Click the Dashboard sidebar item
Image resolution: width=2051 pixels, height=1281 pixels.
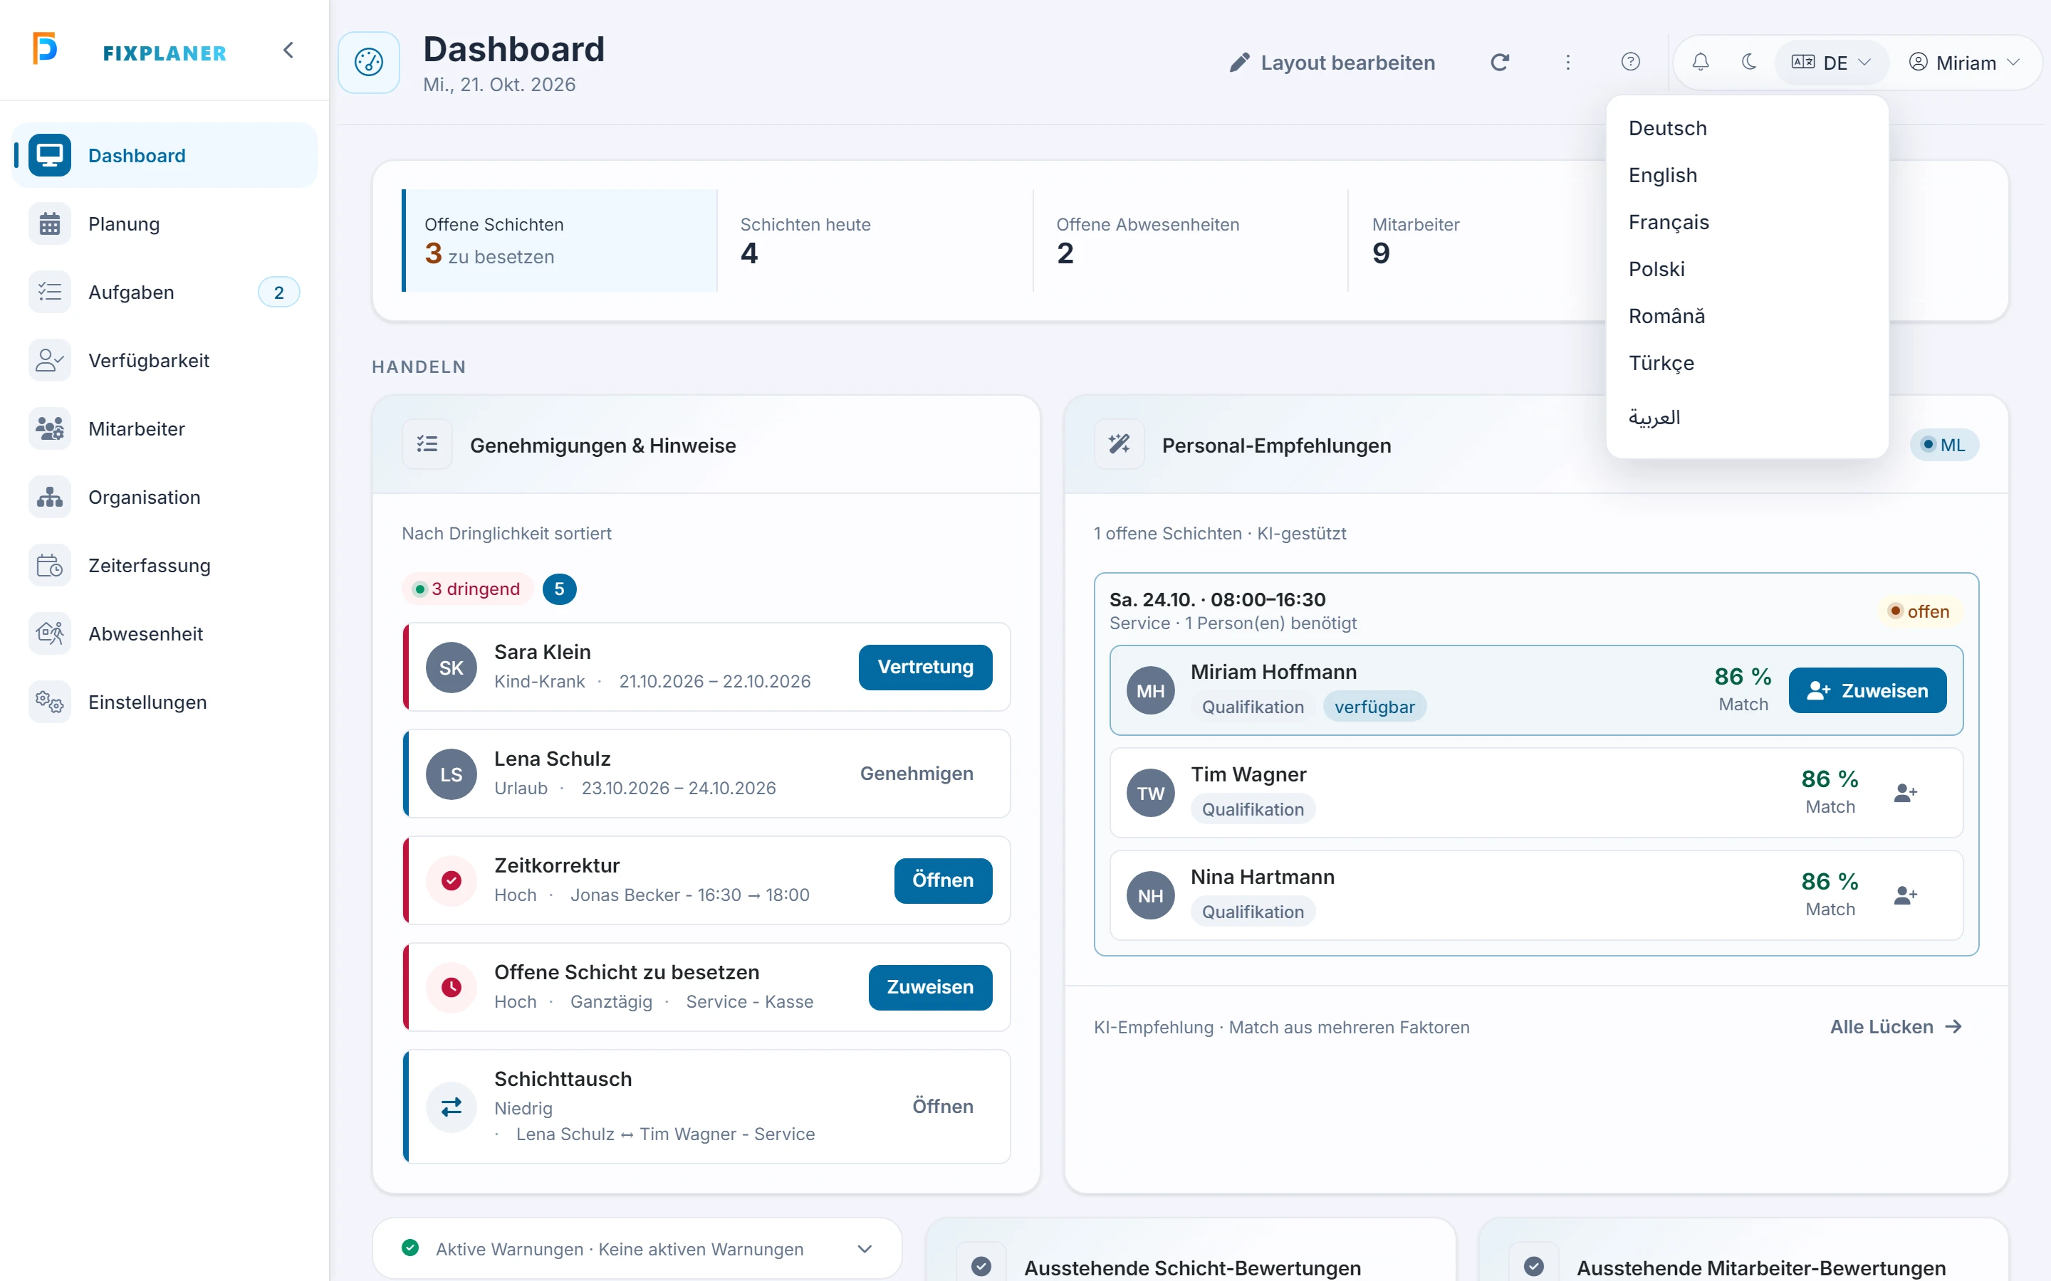[165, 156]
